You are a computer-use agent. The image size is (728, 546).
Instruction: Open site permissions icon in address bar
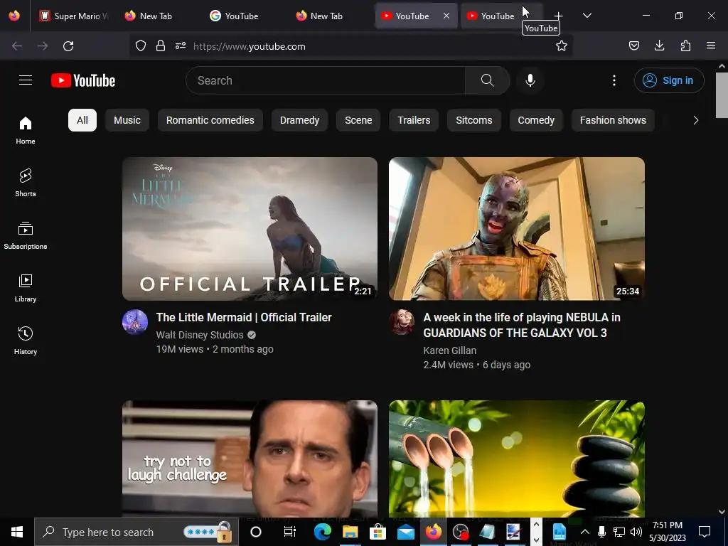click(181, 45)
